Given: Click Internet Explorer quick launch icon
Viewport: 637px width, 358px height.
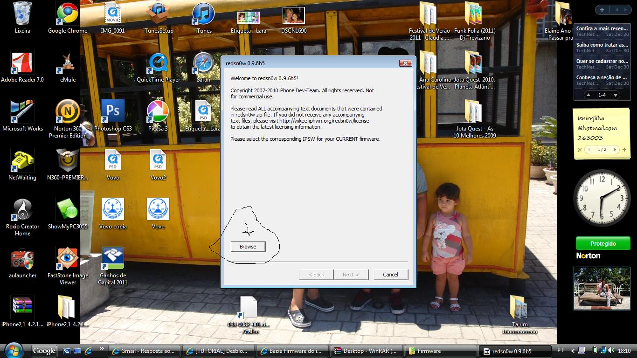Looking at the screenshot, I should [x=87, y=351].
